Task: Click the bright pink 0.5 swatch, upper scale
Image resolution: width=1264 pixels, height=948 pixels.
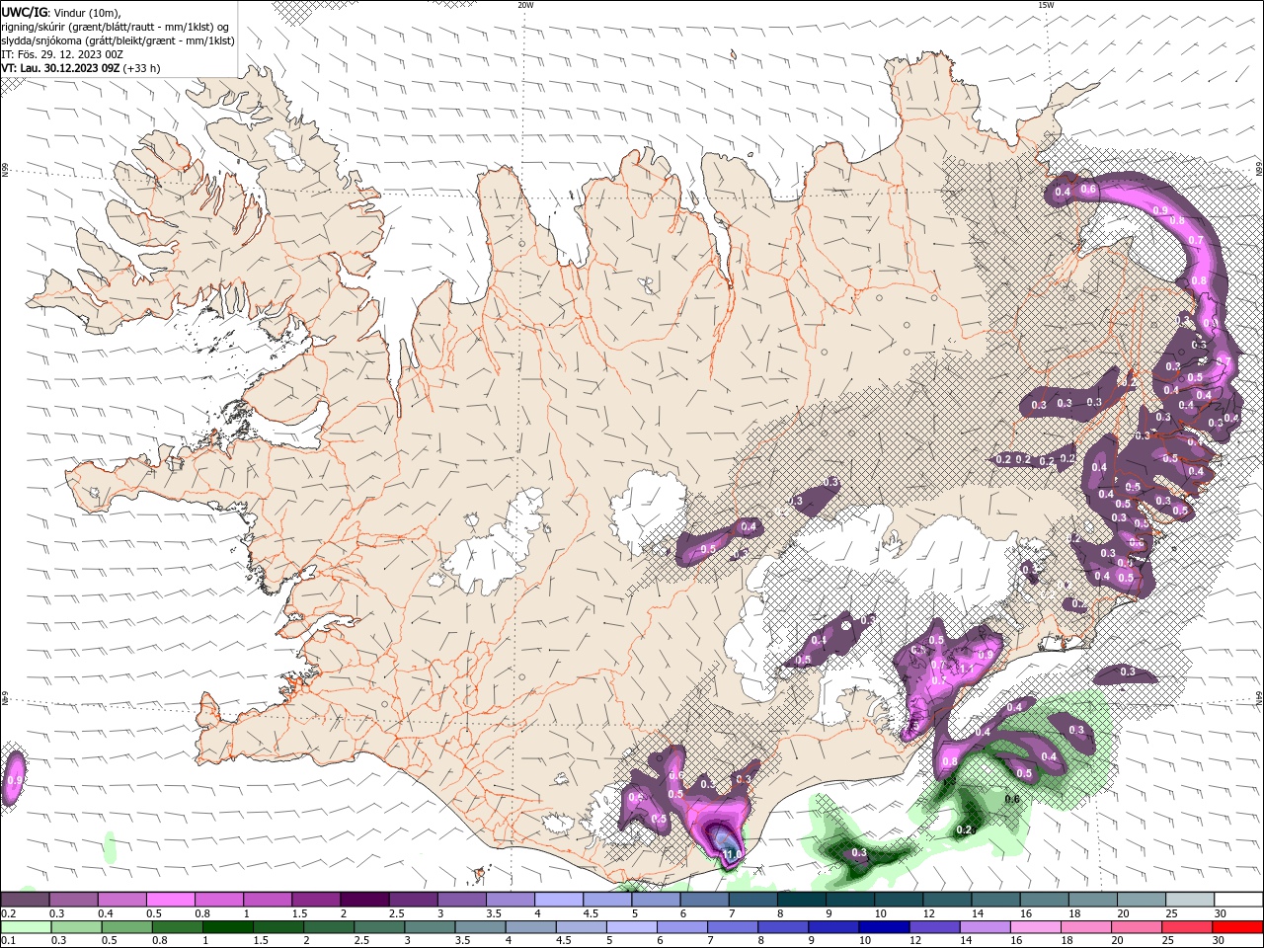Action: point(170,900)
